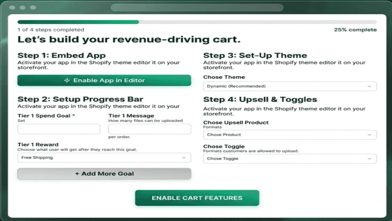Click the chevron on Chose Toggle dropdown
Screen dimensions: 392x221
369,158
